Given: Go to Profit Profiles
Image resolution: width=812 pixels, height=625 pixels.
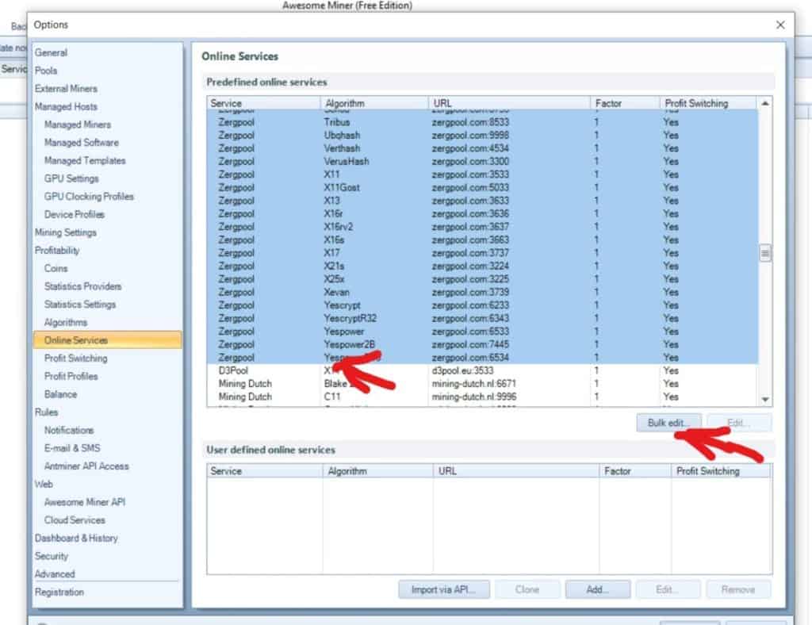Looking at the screenshot, I should click(x=71, y=377).
